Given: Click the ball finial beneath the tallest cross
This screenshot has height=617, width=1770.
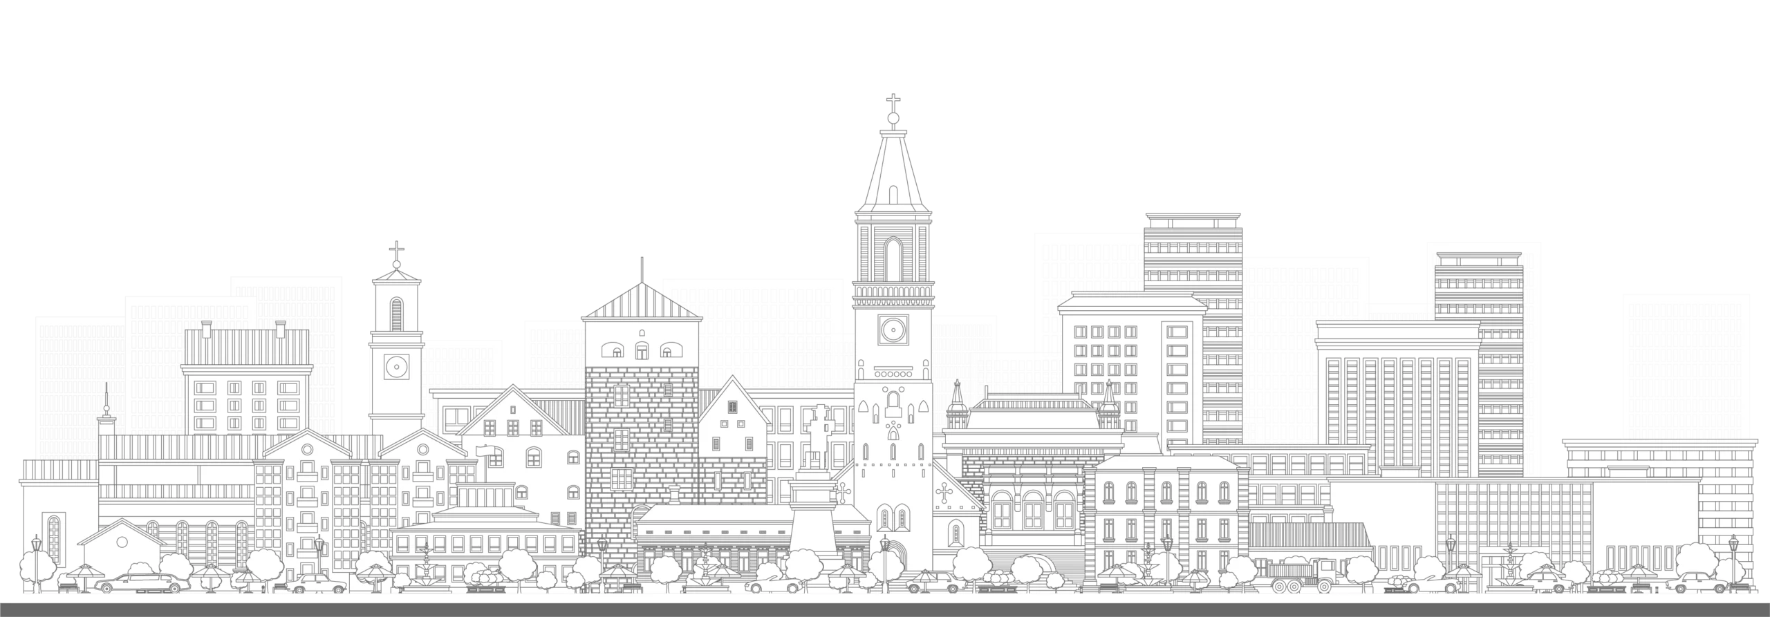Looking at the screenshot, I should [893, 120].
